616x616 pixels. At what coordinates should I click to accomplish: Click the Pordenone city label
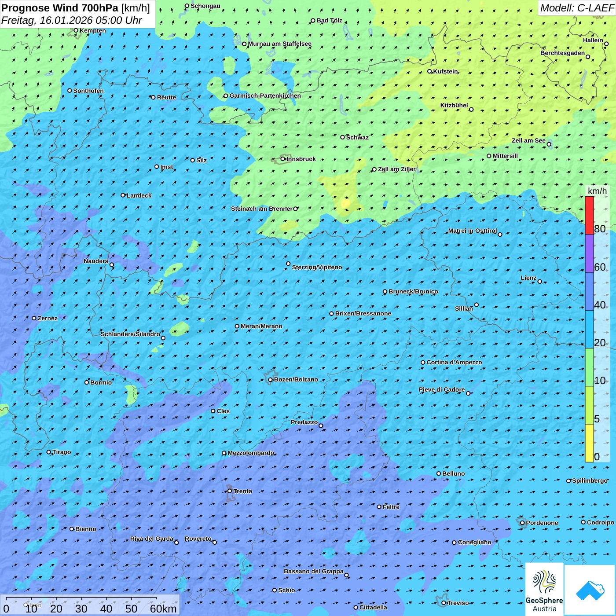pos(542,523)
